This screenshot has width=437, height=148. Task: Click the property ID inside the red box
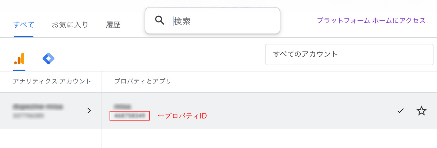coord(129,116)
